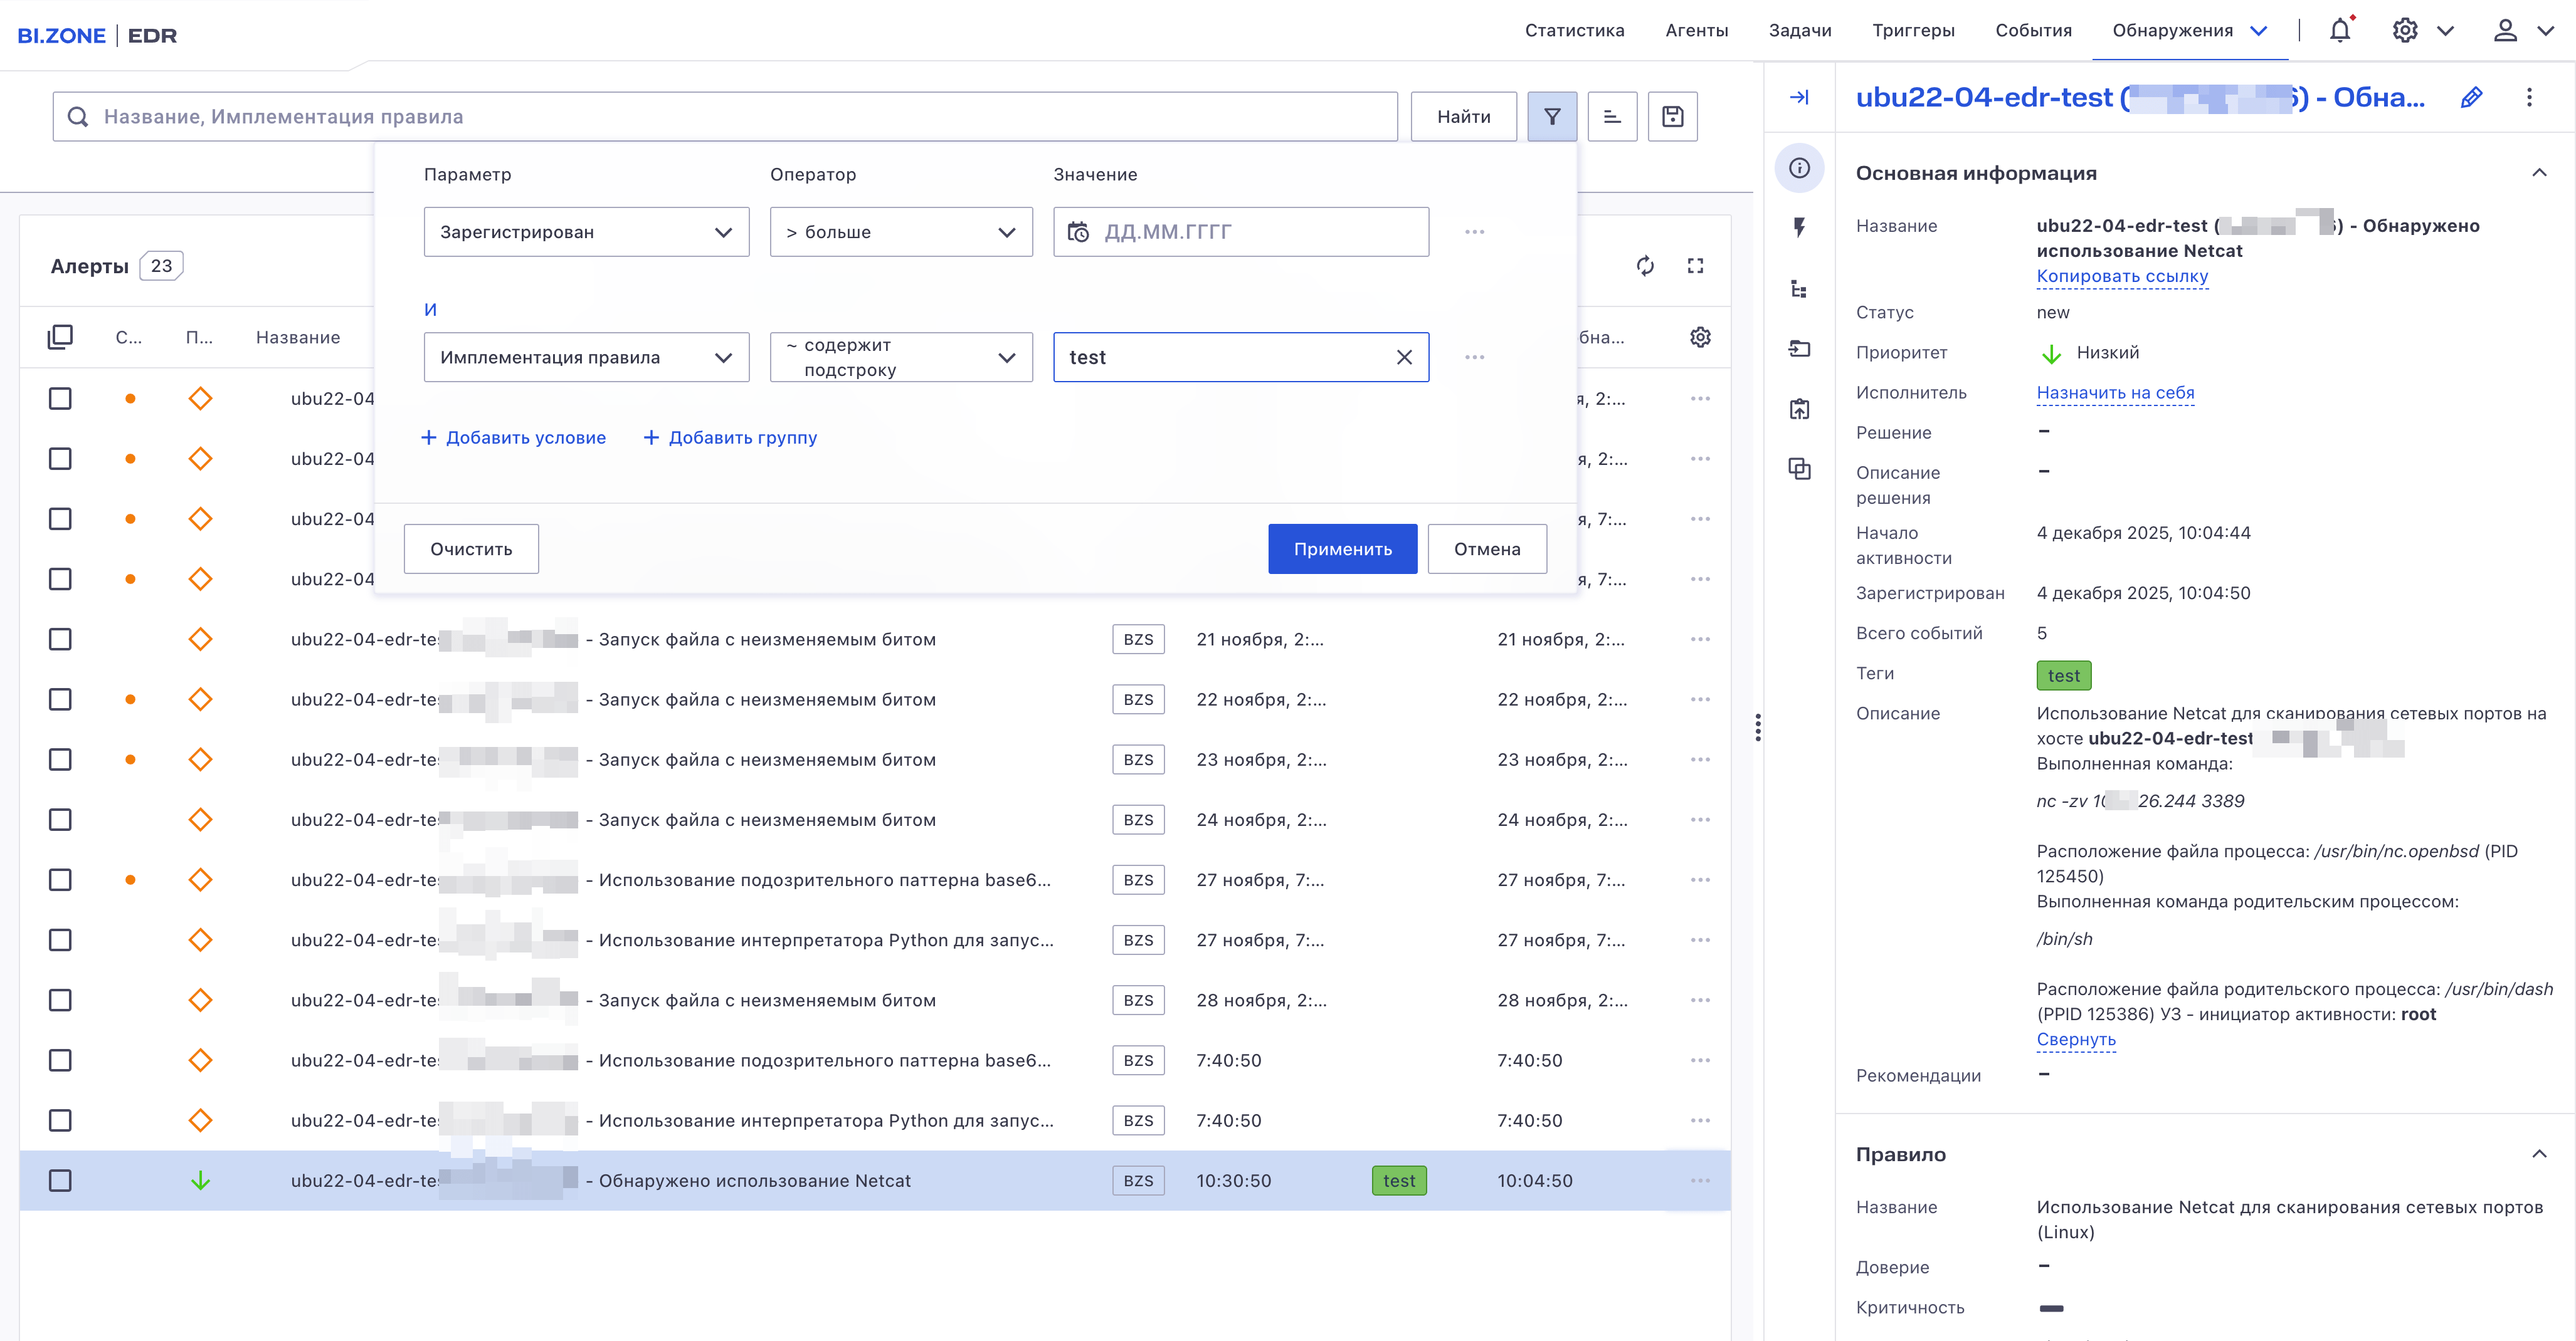Tick the 28 ноября alert checkbox
2576x1341 pixels.
pyautogui.click(x=60, y=1000)
